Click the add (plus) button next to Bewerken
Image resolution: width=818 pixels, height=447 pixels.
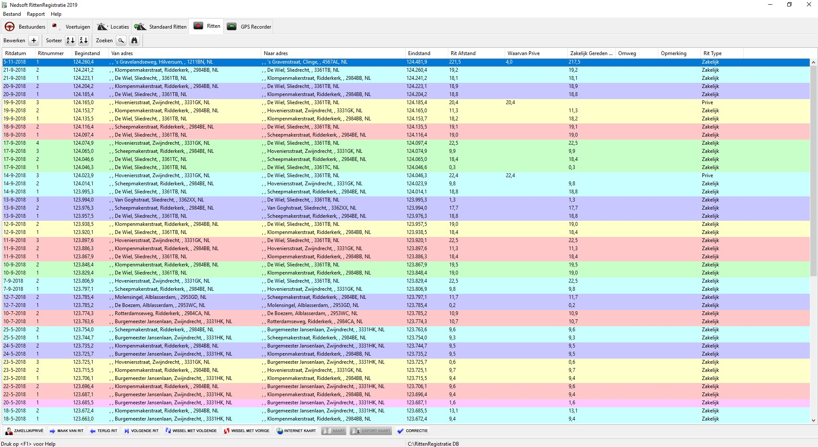(x=34, y=41)
